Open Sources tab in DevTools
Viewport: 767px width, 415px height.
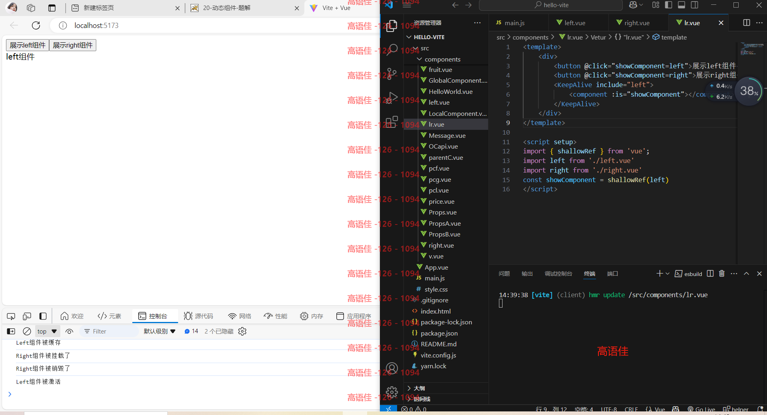point(199,316)
